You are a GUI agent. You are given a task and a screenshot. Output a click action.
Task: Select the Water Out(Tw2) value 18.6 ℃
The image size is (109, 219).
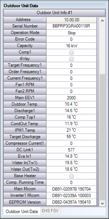pyautogui.click(x=71, y=169)
